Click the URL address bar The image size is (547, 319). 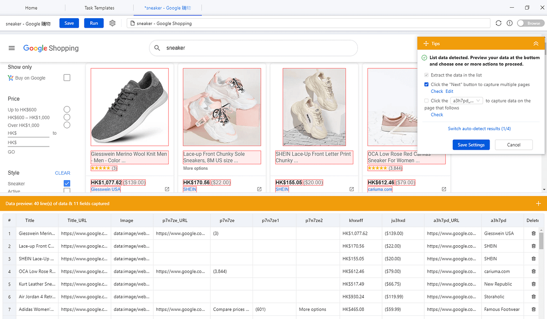point(309,23)
